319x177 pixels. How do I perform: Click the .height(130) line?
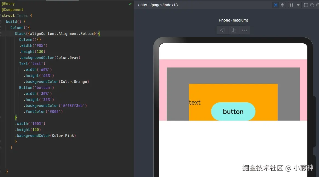tap(32, 52)
